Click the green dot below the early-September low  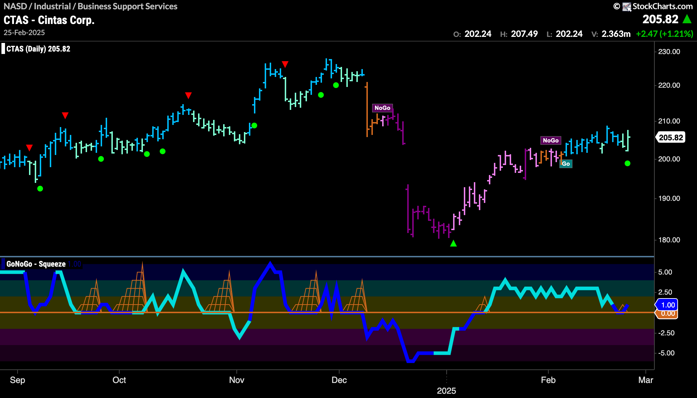point(40,189)
